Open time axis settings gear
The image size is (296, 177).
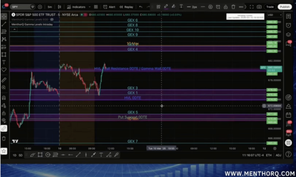point(275,148)
